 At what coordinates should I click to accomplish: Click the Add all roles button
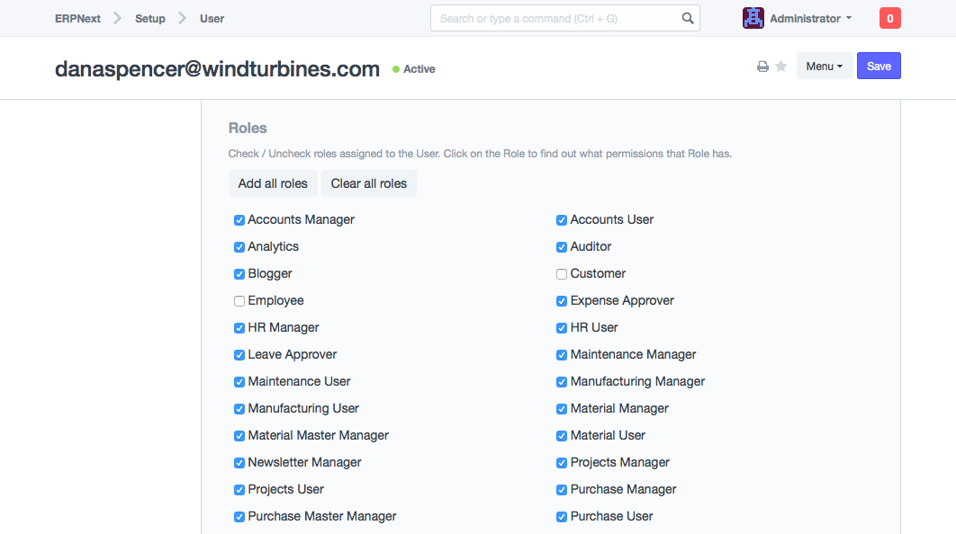pyautogui.click(x=273, y=183)
